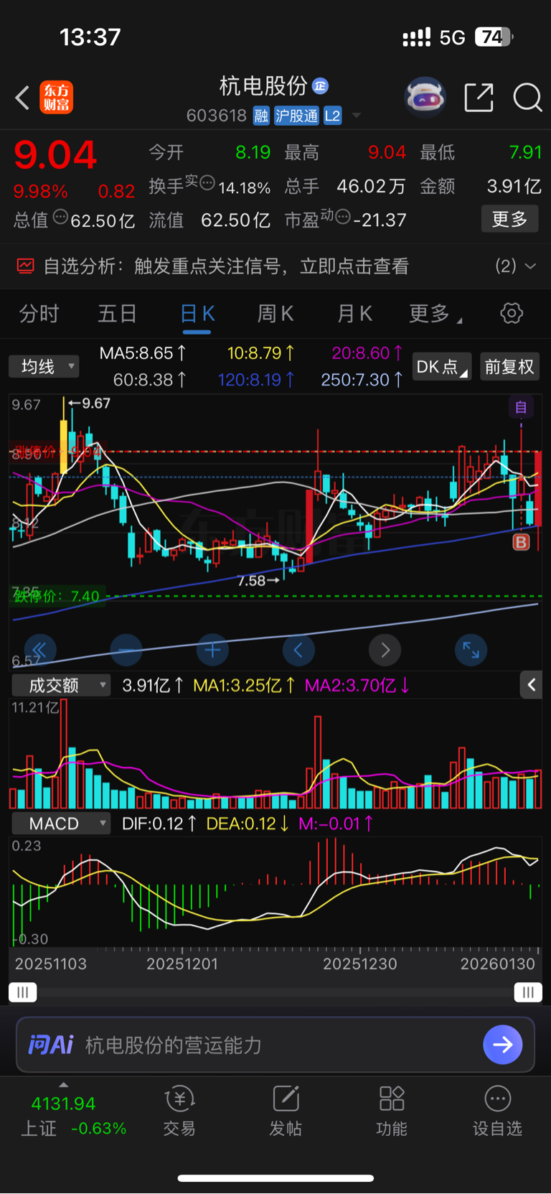
Task: Open the 交易 trade tab
Action: coord(179,1111)
